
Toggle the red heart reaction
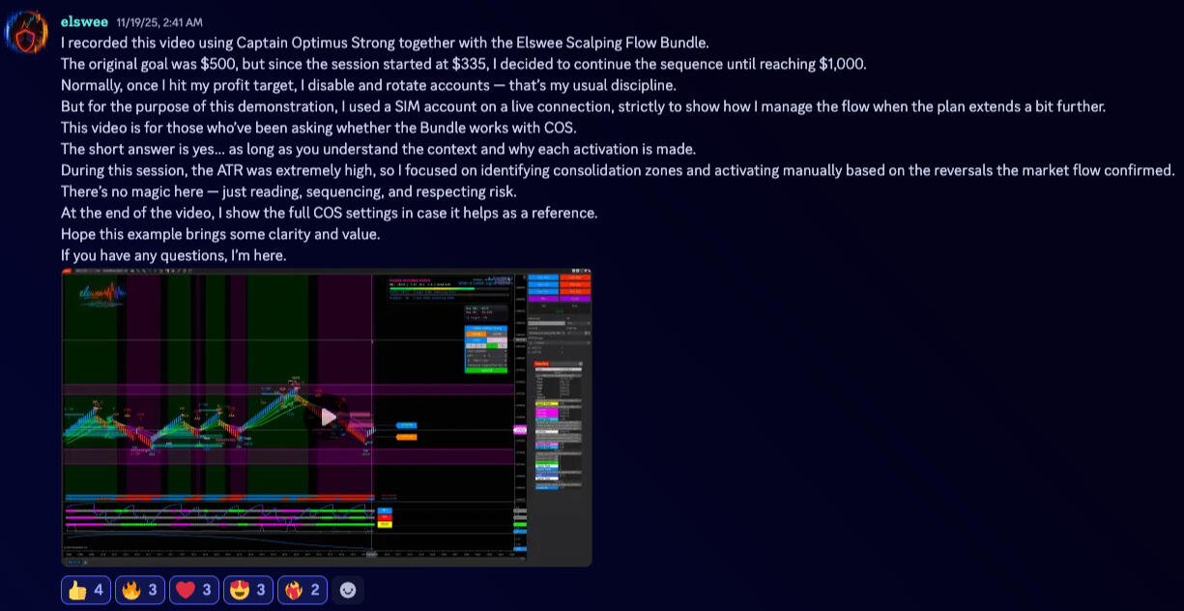[x=194, y=590]
